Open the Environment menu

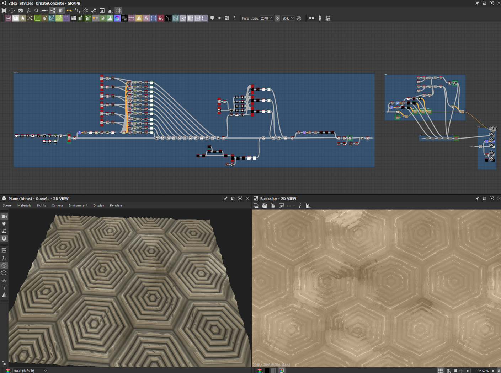78,205
